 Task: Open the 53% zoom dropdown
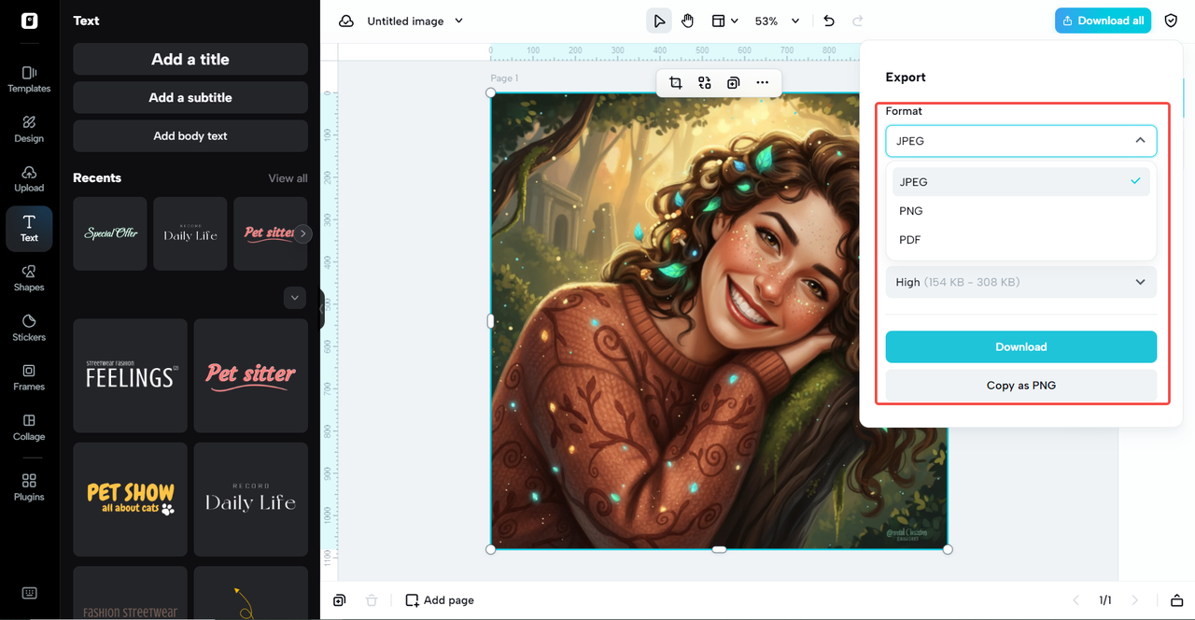(777, 21)
